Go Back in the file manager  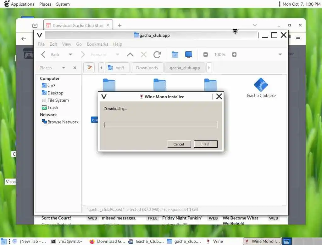50,54
